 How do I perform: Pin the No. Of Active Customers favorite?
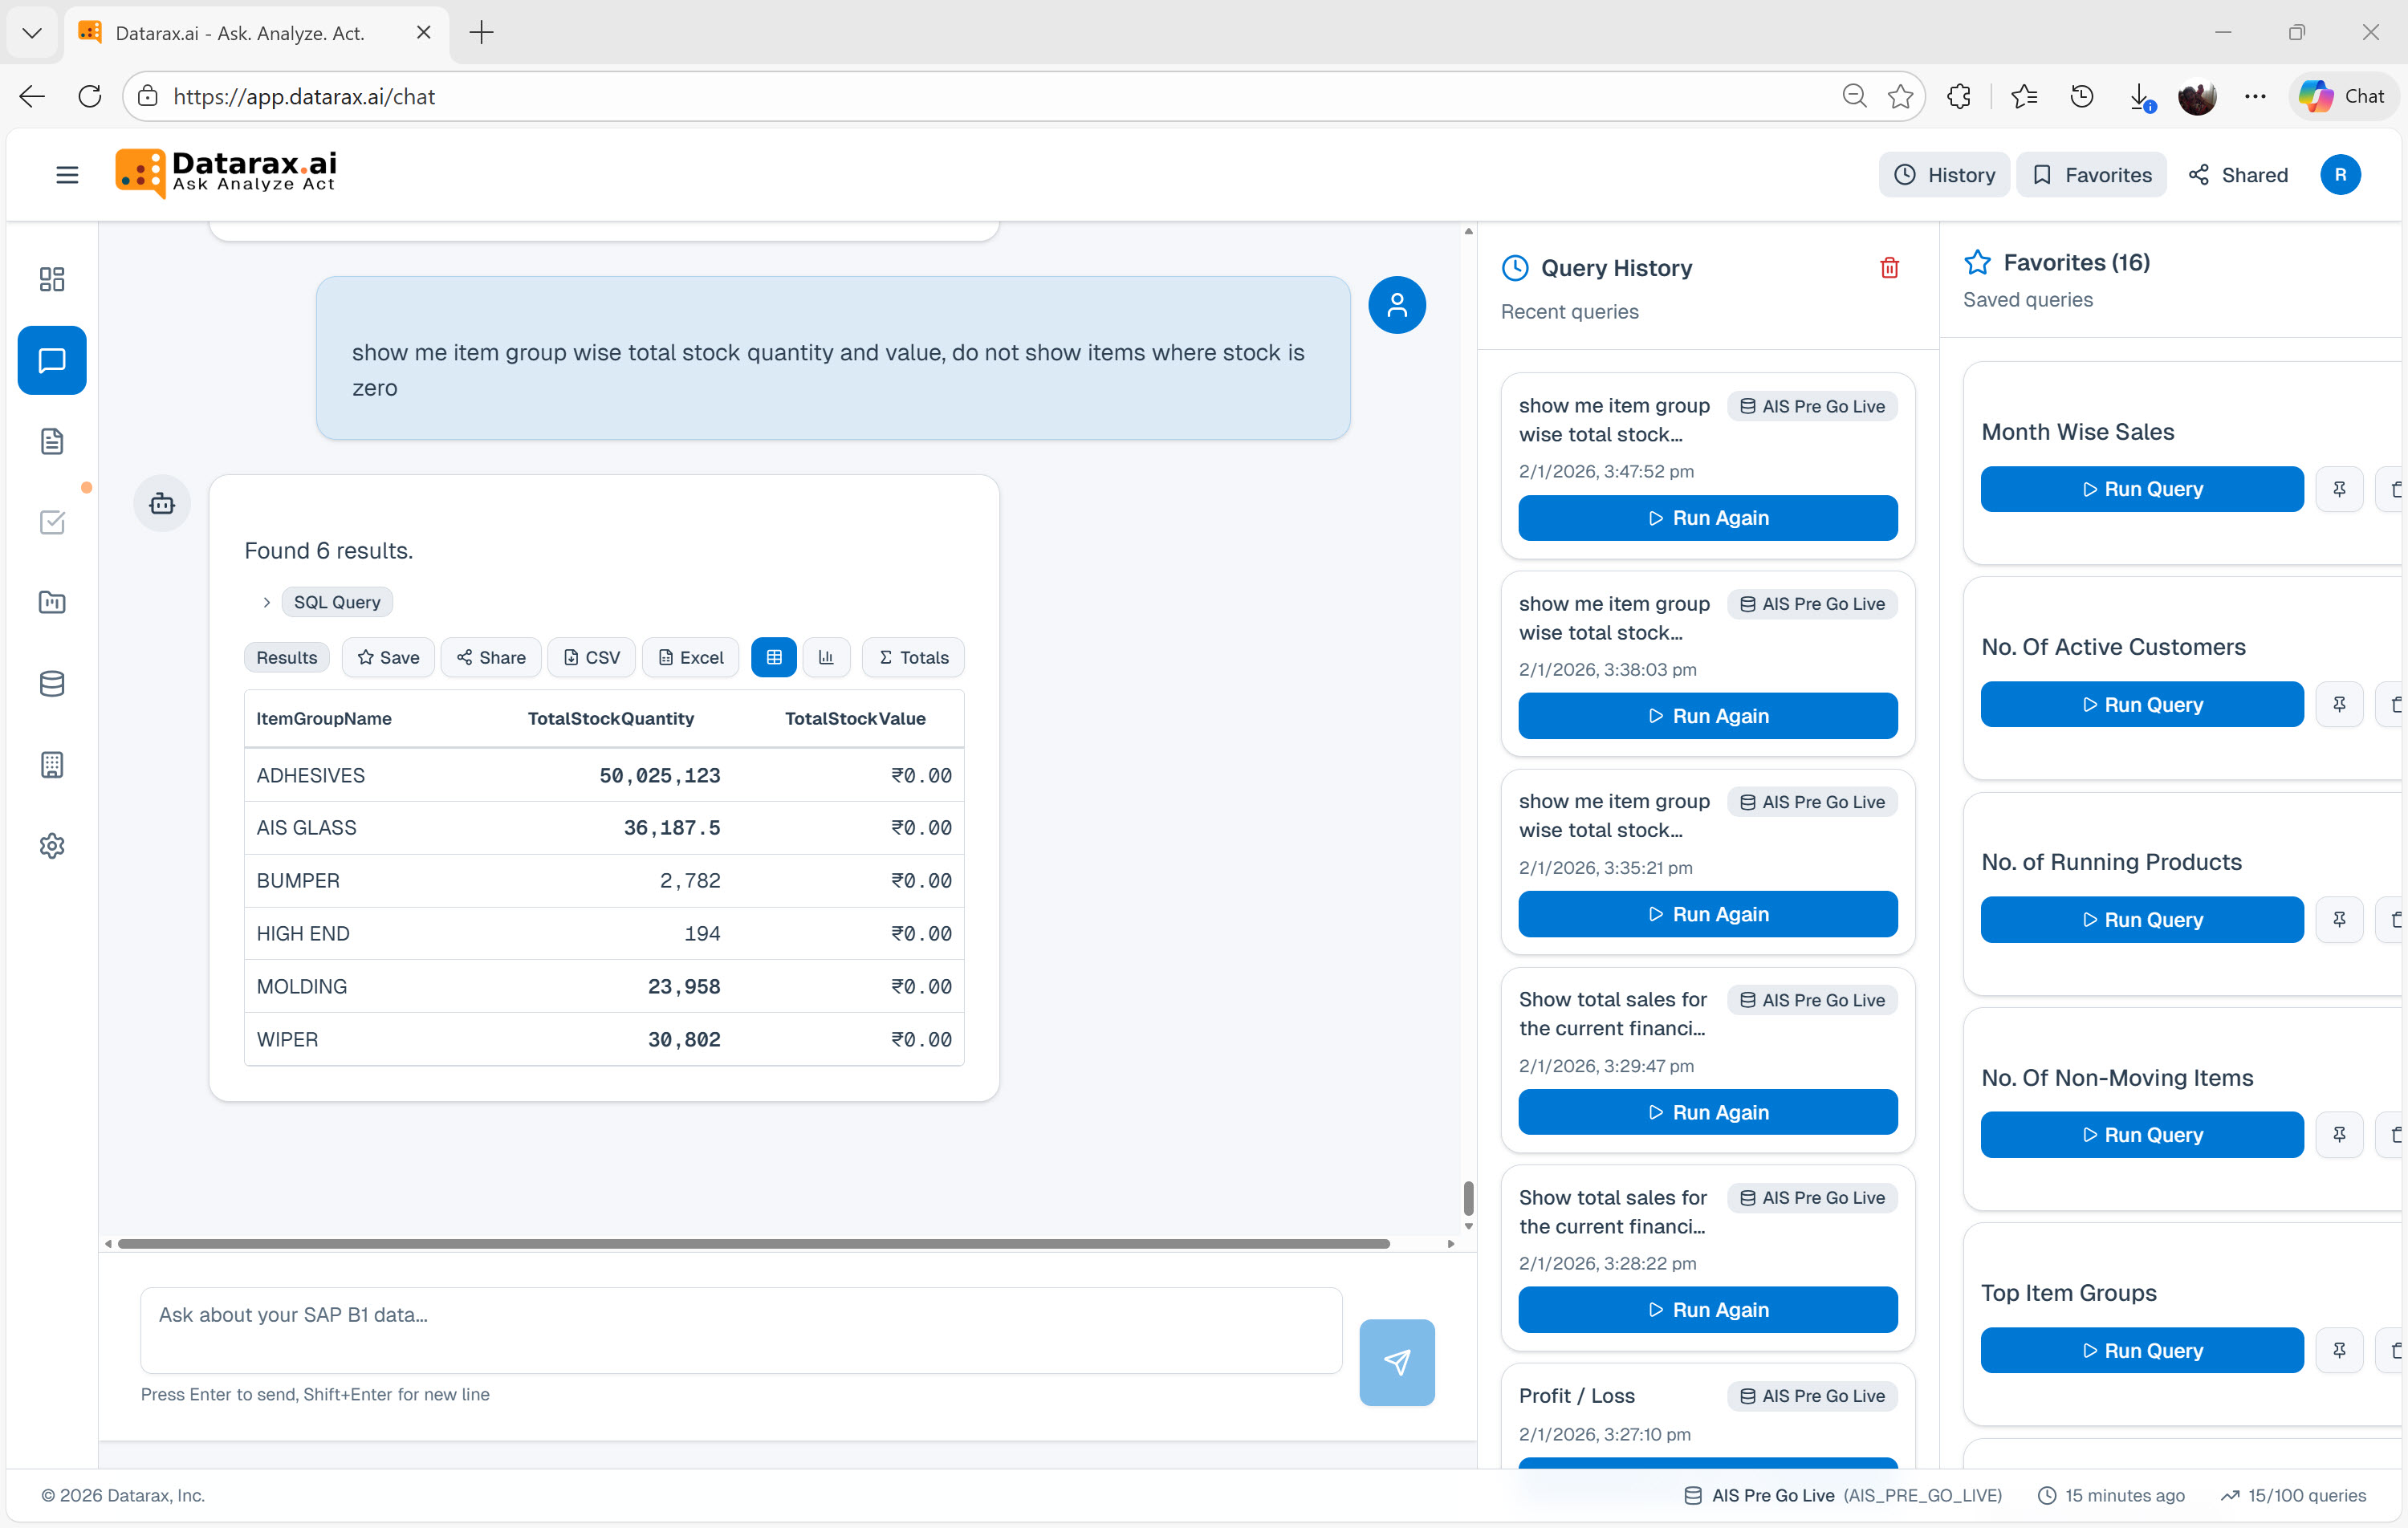[2339, 704]
